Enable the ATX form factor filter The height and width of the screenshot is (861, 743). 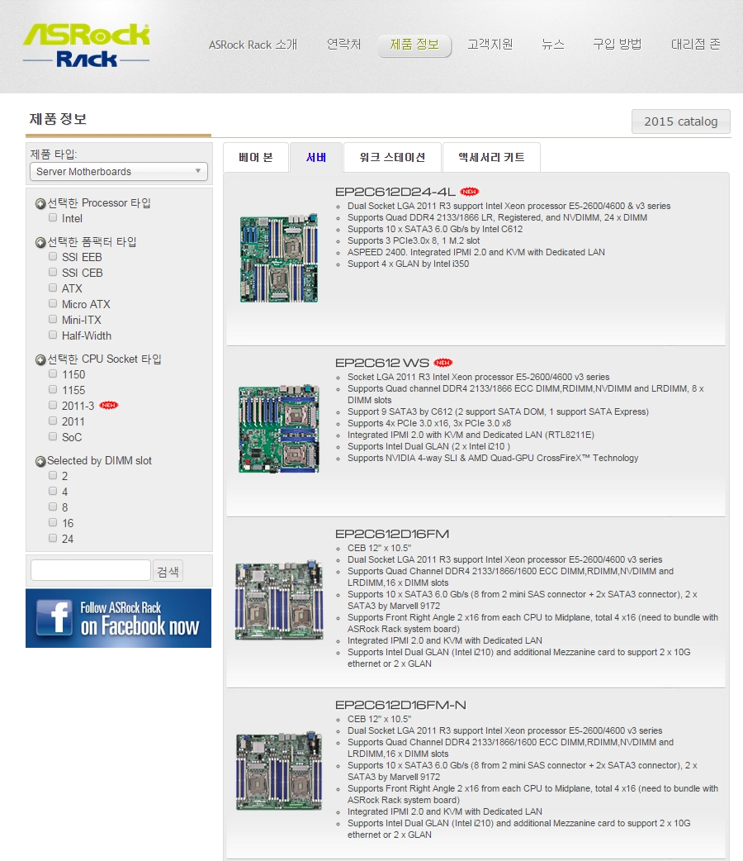53,288
